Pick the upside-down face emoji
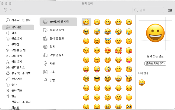The image size is (175, 110). tap(129, 41)
